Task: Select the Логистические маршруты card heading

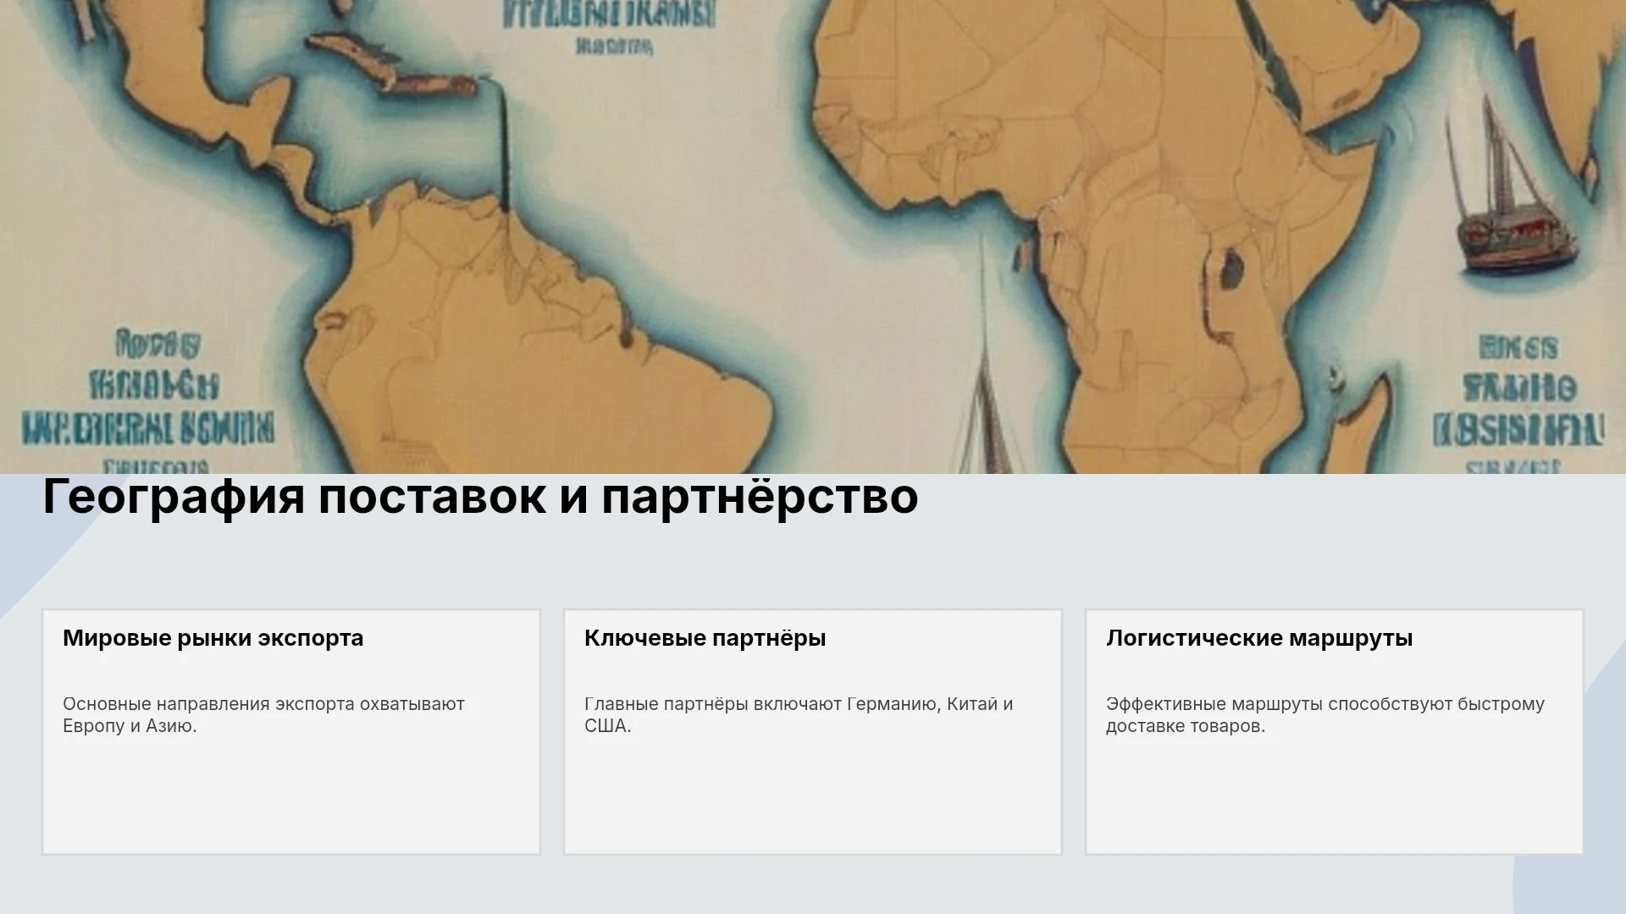Action: [x=1259, y=638]
